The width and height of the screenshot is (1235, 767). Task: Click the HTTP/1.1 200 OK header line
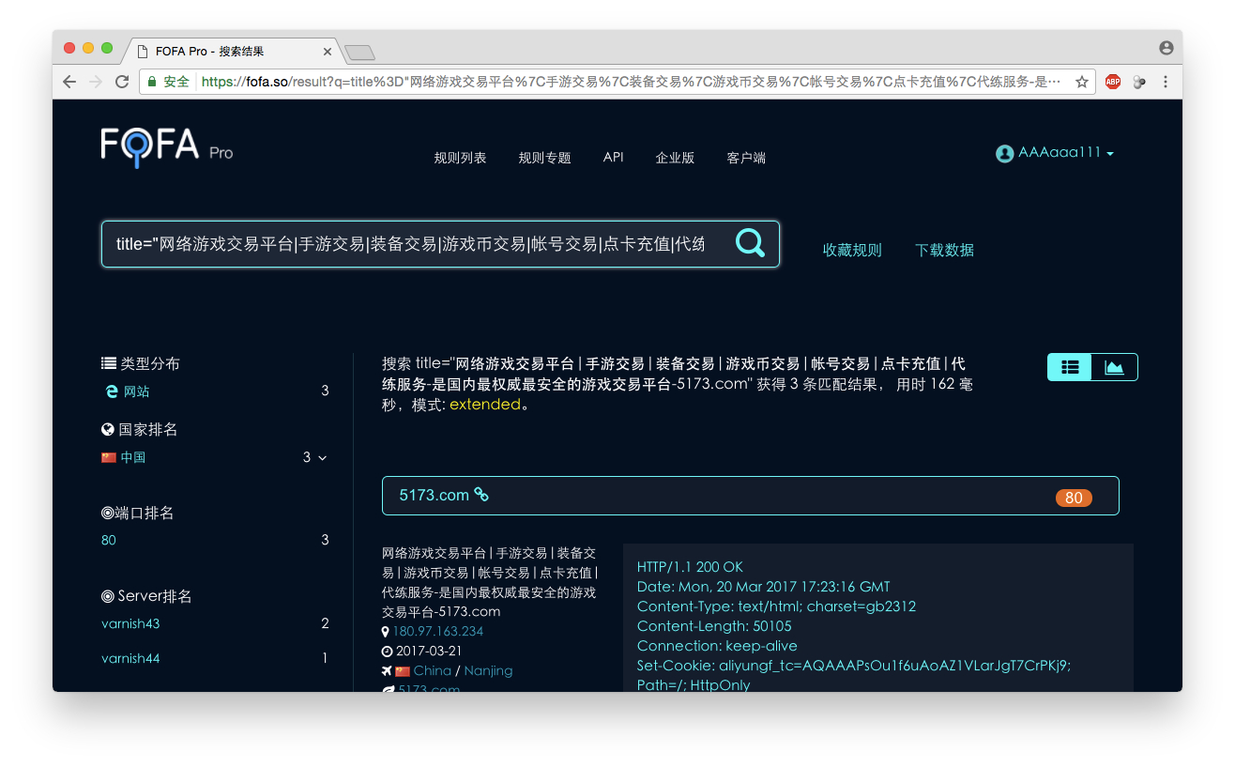690,567
